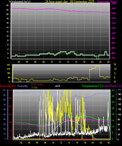Click the E compass letter beside wind direction graph
This screenshot has height=146, width=122.
[x=115, y=77]
